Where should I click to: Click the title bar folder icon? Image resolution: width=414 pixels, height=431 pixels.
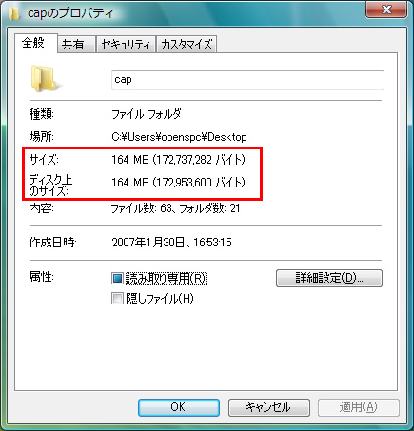13,13
